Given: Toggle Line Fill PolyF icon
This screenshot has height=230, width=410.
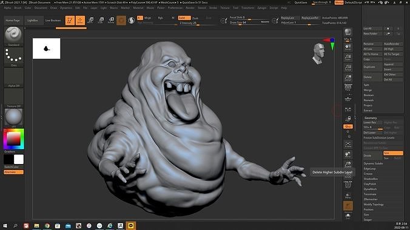Looking at the screenshot, I should 348,185.
